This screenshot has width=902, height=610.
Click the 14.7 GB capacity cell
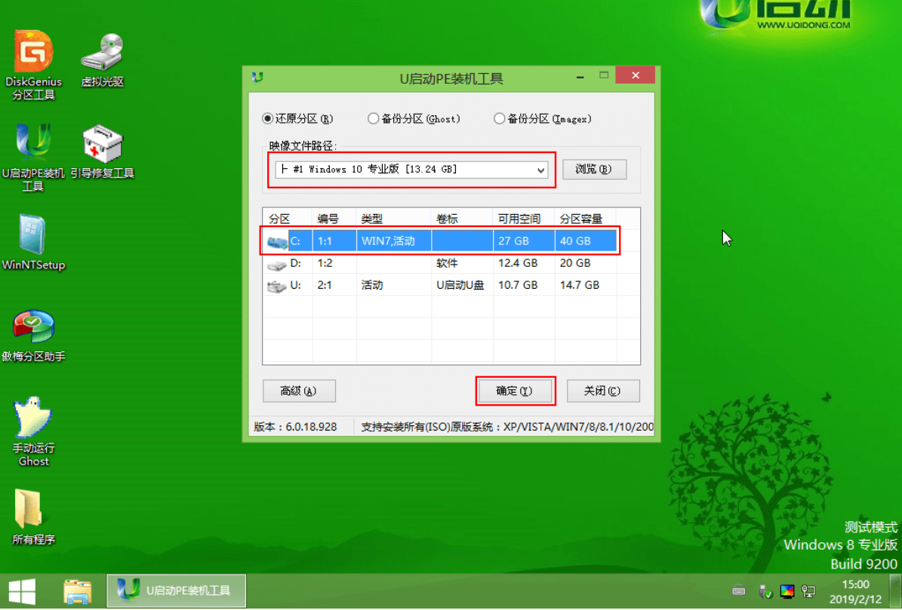[x=586, y=285]
